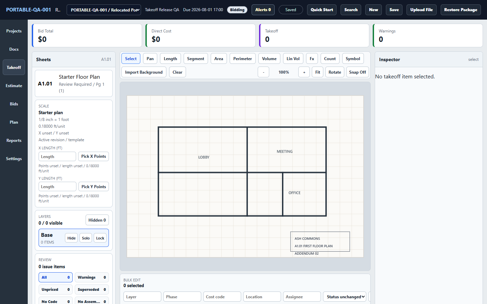Screen dimensions: 487x304
Task: Click the zoom in plus button
Action: (304, 72)
